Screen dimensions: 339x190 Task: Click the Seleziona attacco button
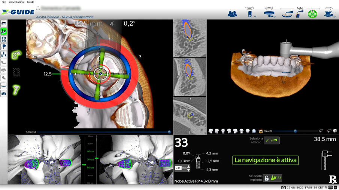click(272, 140)
